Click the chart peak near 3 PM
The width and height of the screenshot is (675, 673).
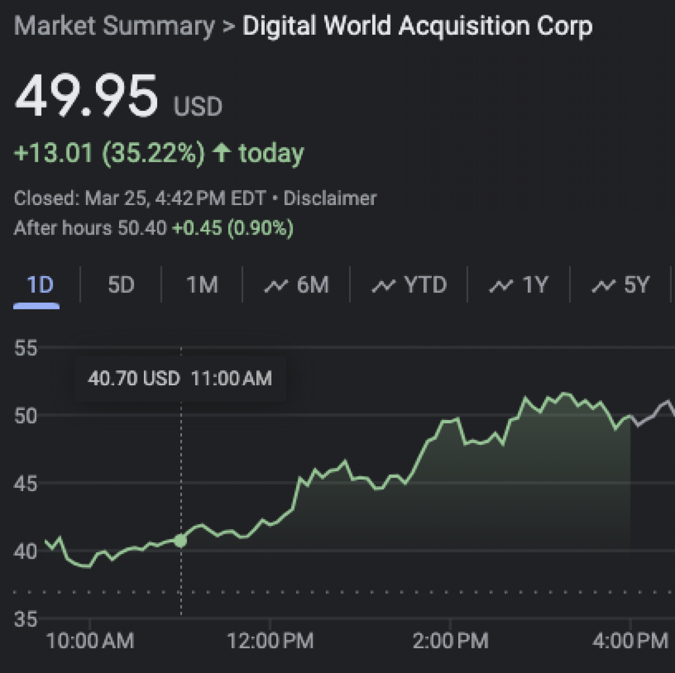(x=565, y=393)
